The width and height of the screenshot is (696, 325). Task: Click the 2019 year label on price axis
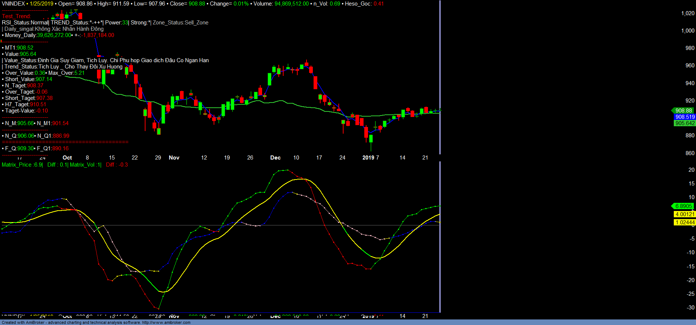point(368,158)
